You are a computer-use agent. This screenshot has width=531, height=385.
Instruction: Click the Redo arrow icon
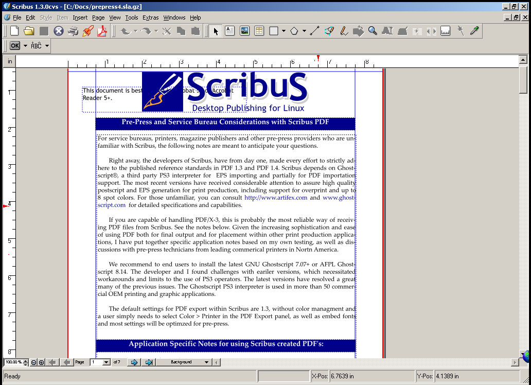146,31
